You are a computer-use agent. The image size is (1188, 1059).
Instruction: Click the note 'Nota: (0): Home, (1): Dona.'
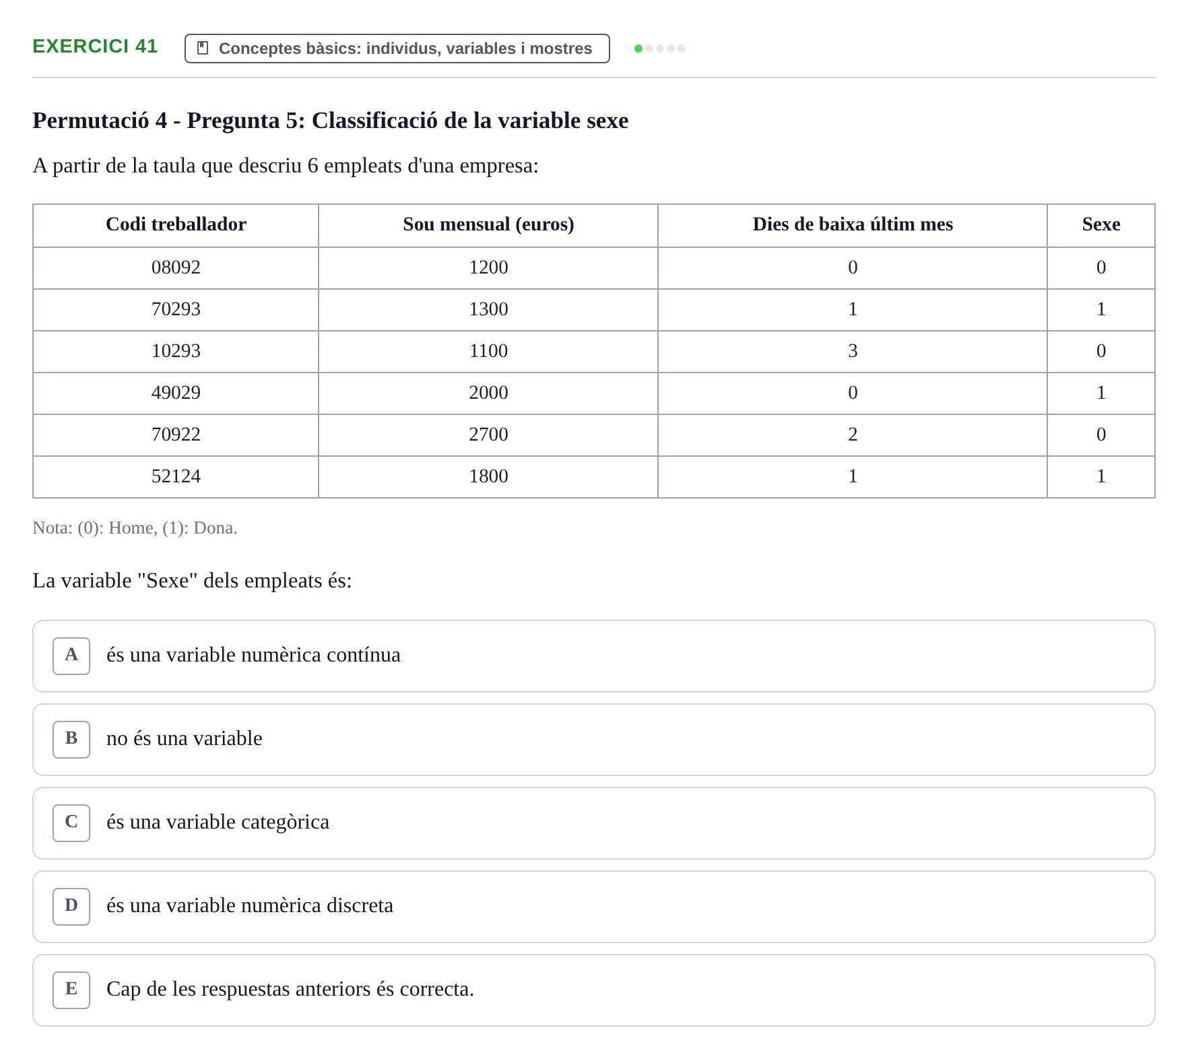tap(135, 528)
